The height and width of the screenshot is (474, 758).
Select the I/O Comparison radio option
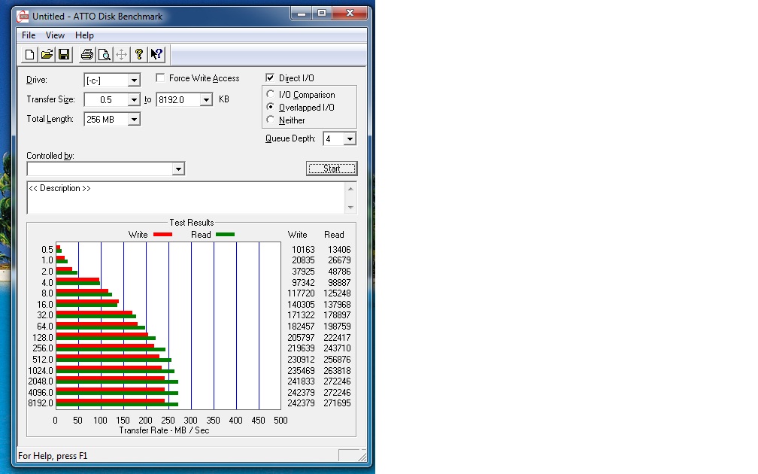271,94
